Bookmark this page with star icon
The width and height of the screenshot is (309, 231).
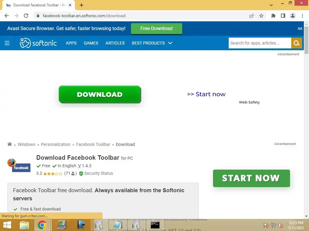(261, 16)
